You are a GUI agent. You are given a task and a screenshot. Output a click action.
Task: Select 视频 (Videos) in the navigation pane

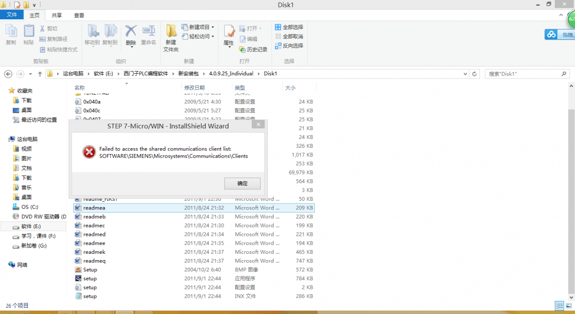point(27,149)
